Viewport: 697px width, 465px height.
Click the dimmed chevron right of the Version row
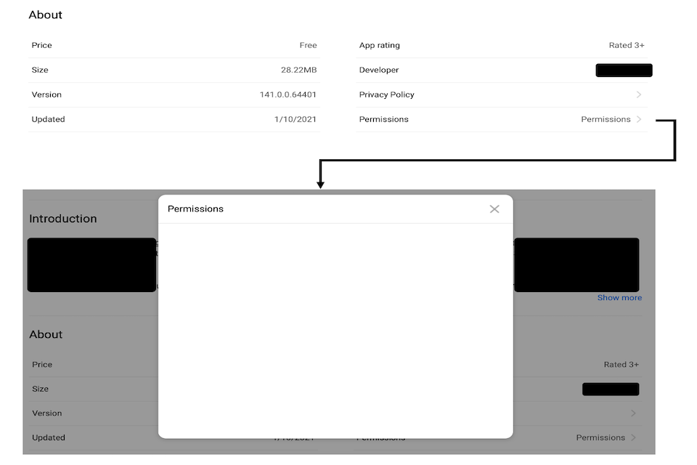(x=634, y=413)
